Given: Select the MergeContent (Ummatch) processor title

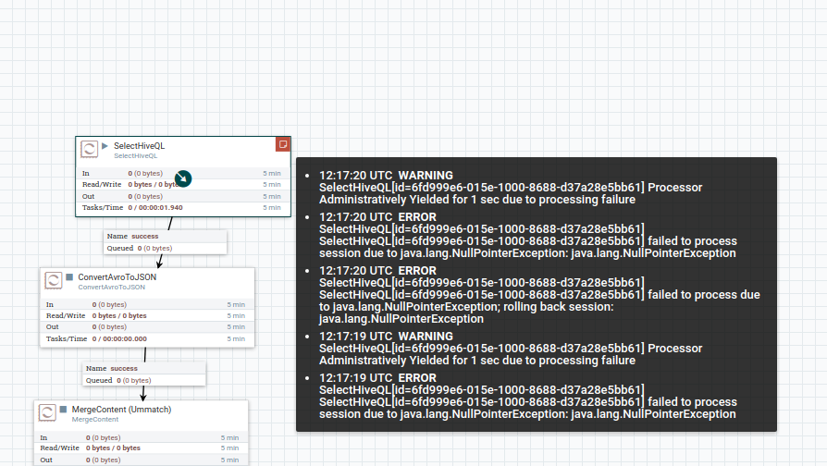Looking at the screenshot, I should 121,410.
